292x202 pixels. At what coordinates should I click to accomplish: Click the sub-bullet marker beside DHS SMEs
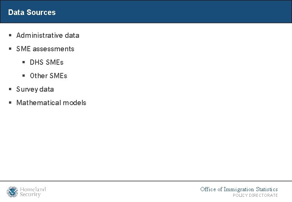pyautogui.click(x=23, y=62)
